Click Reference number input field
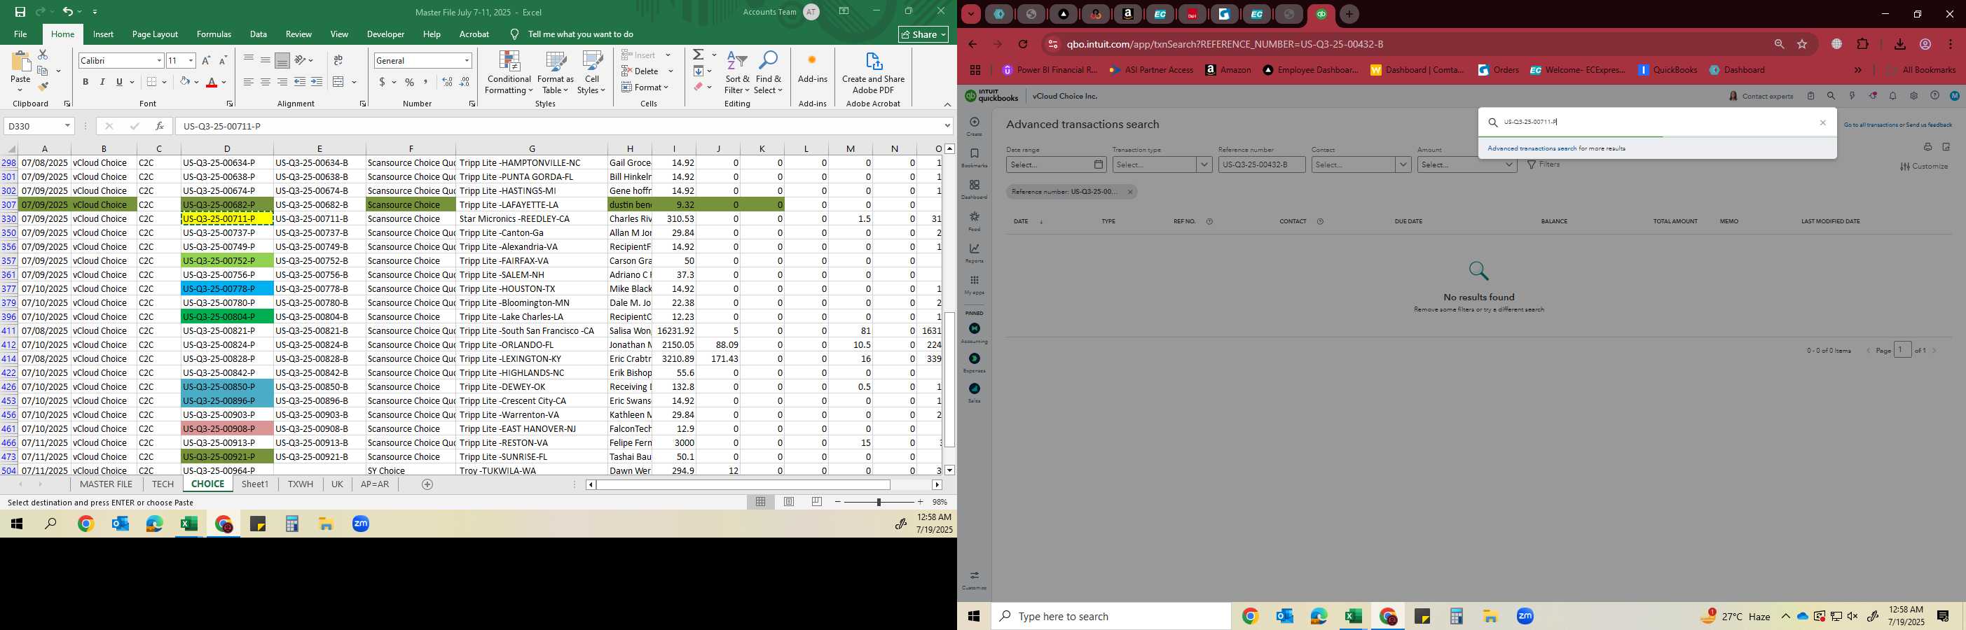Screen dimensions: 1966x630 [1262, 164]
